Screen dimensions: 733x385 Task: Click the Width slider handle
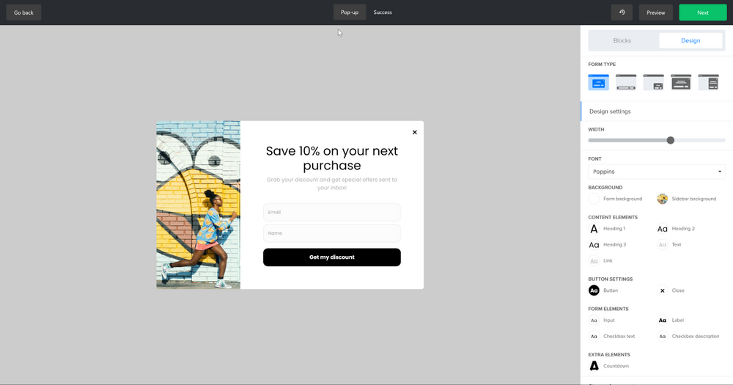click(670, 140)
